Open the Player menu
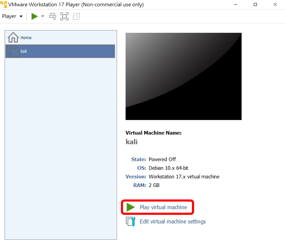The image size is (285, 244). coord(9,16)
